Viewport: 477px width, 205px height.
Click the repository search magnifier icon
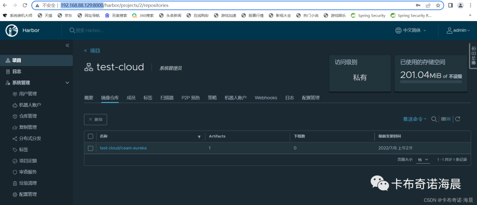pyautogui.click(x=434, y=119)
